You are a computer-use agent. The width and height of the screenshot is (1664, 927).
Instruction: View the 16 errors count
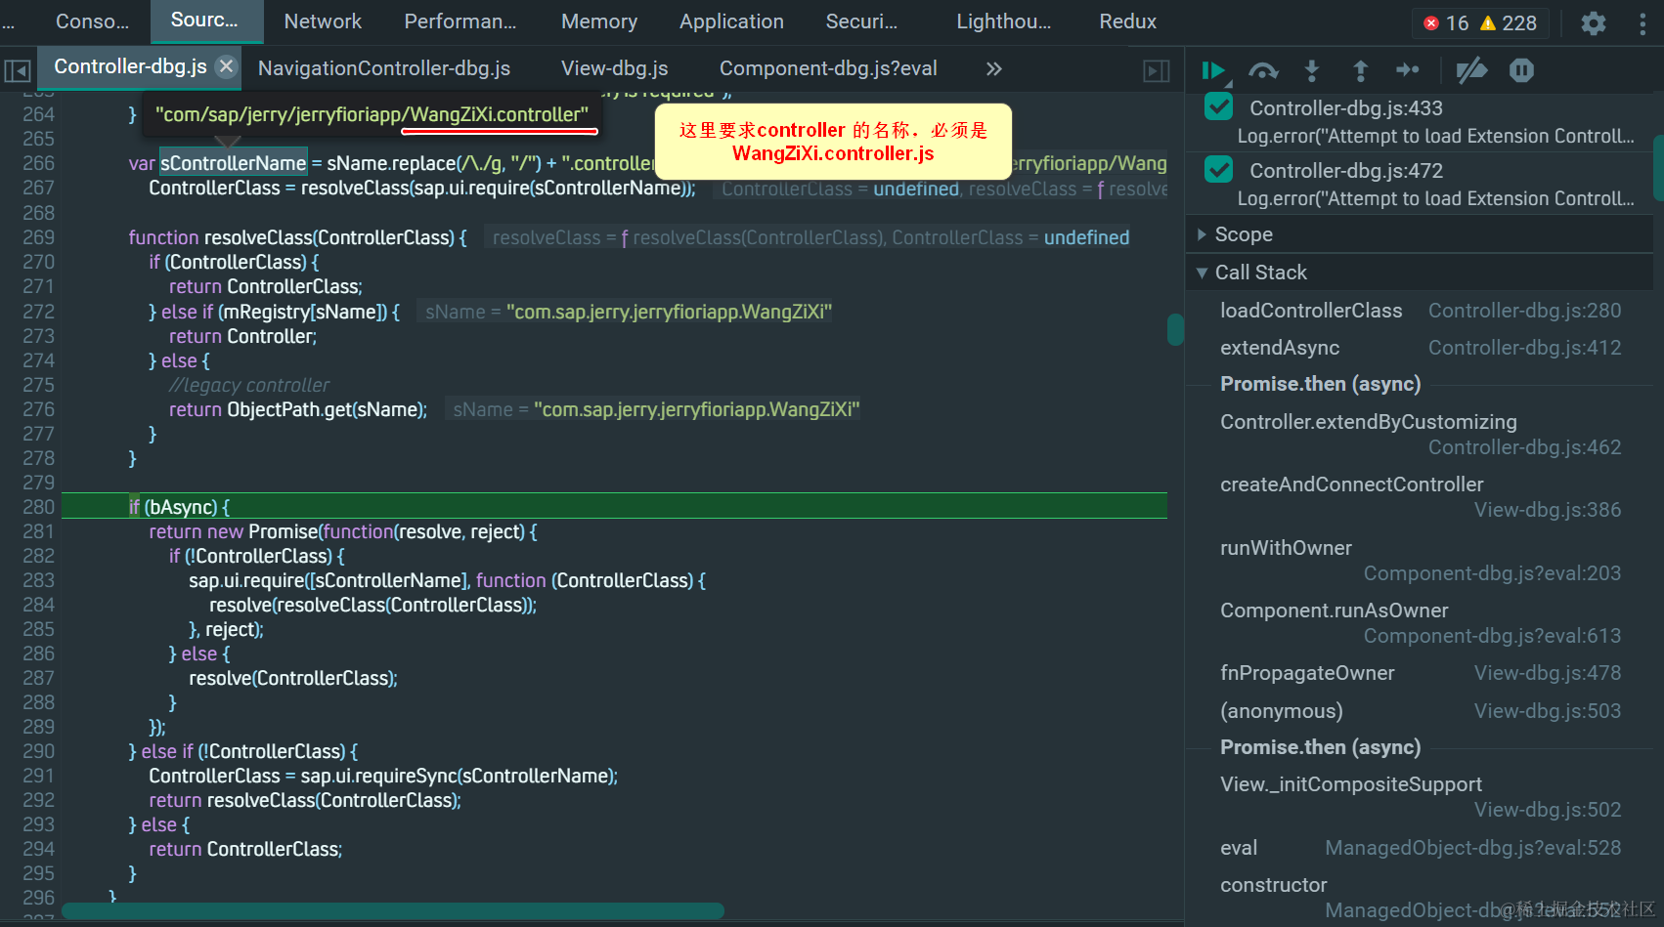coord(1446,22)
